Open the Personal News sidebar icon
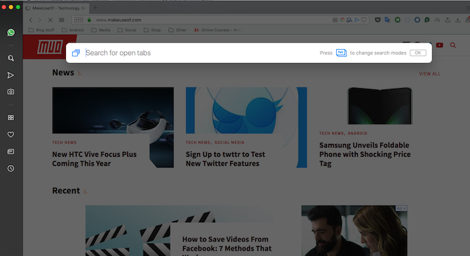The image size is (470, 256). click(x=11, y=152)
